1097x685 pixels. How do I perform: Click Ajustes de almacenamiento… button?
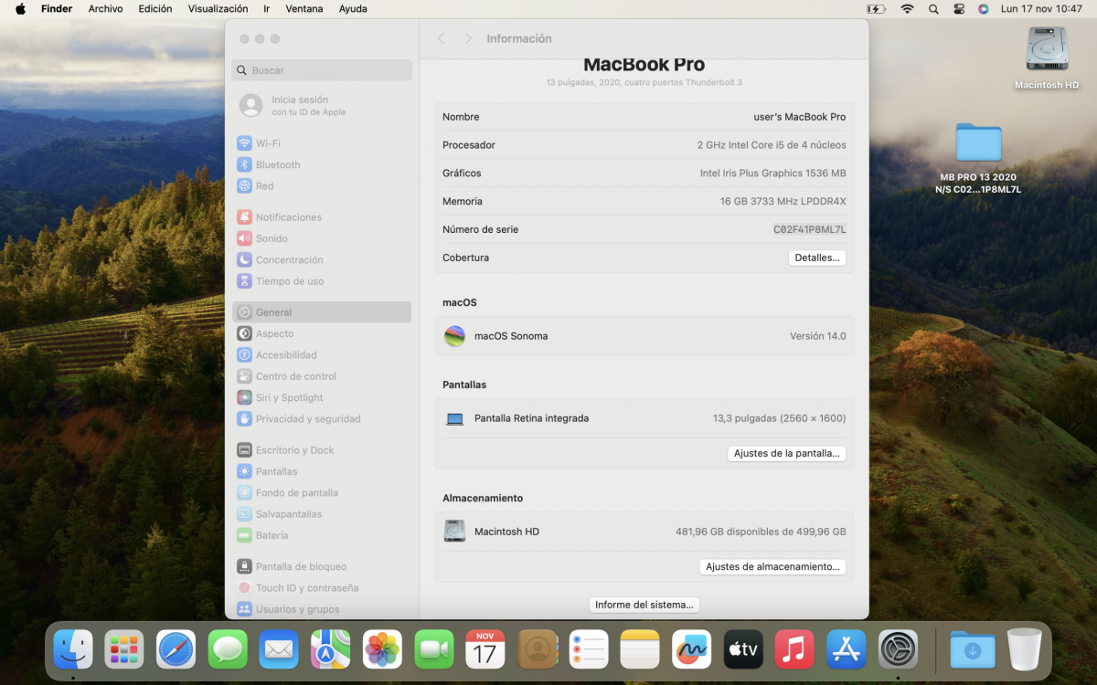(772, 566)
